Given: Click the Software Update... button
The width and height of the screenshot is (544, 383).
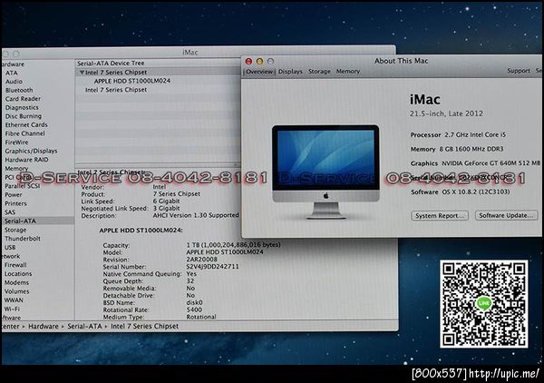Looking at the screenshot, I should point(506,215).
